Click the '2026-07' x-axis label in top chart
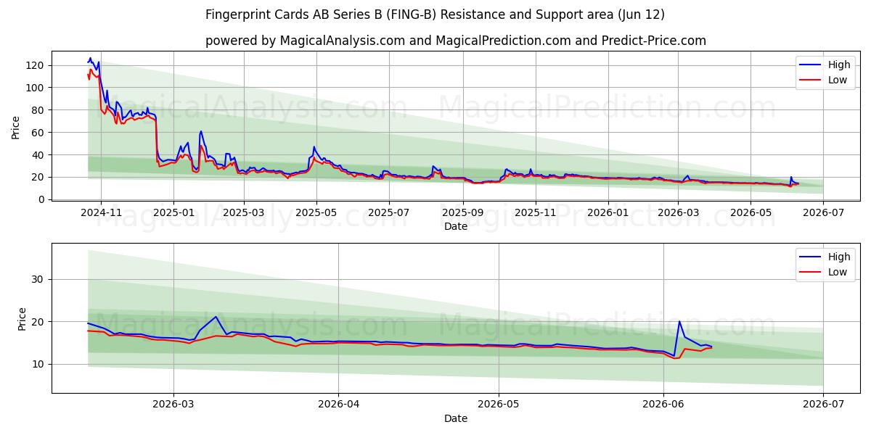The width and height of the screenshot is (871, 435). pos(823,213)
